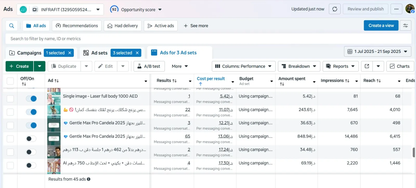Click the refresh data icon
This screenshot has width=416, height=188.
coord(335,9)
